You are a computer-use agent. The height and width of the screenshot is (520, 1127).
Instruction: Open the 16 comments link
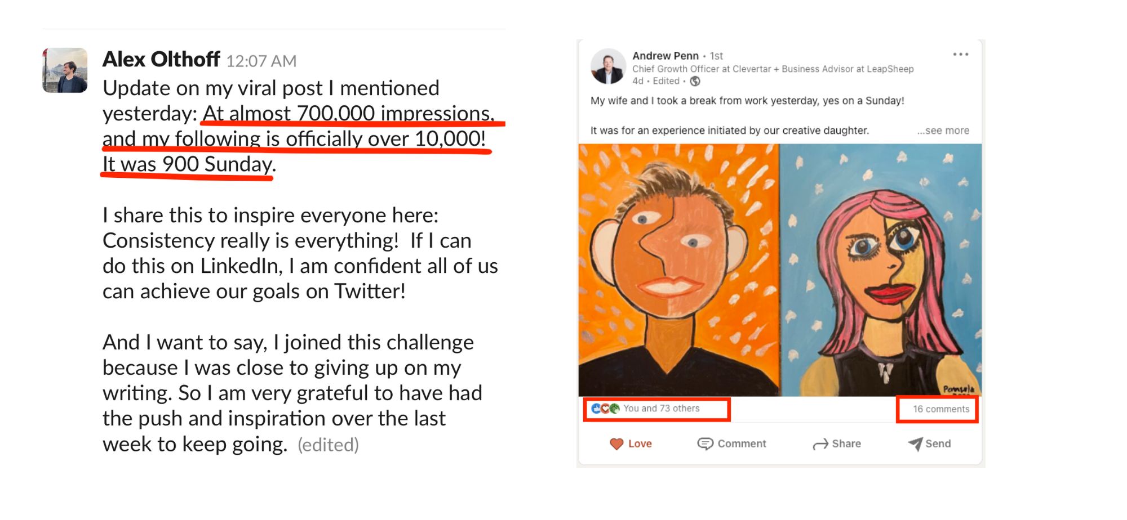click(941, 409)
